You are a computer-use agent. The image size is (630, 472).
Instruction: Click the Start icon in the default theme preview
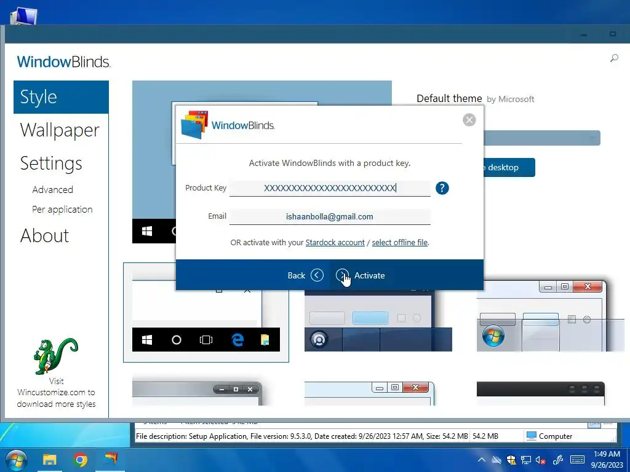coord(147,231)
